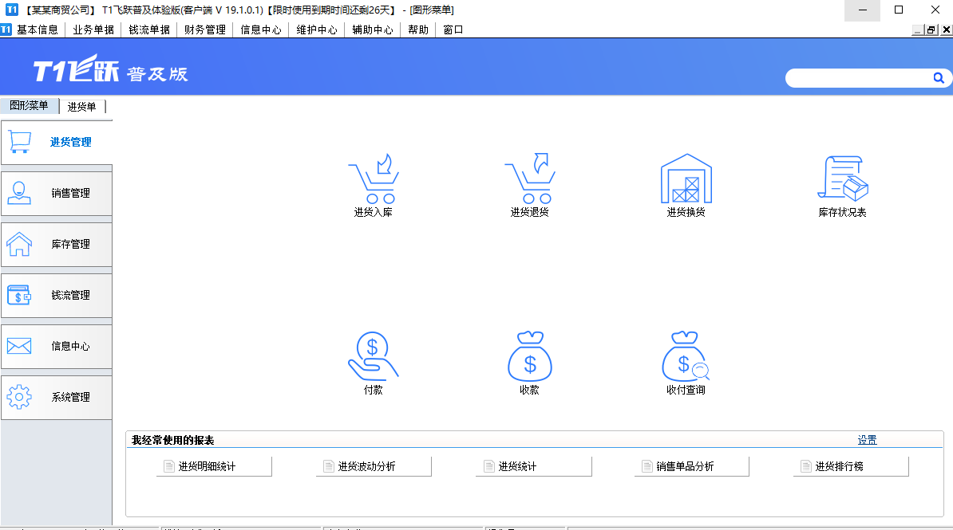Open the 辅助中心 menu
The height and width of the screenshot is (530, 953).
tap(373, 29)
